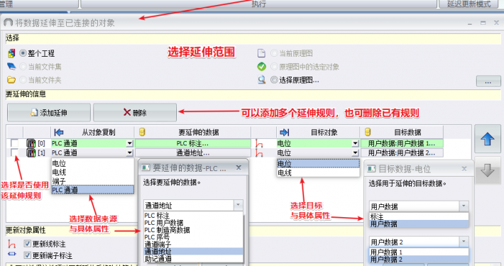504x266 pixels.
Task: Select the 整个工程 radio button
Action: (23, 53)
